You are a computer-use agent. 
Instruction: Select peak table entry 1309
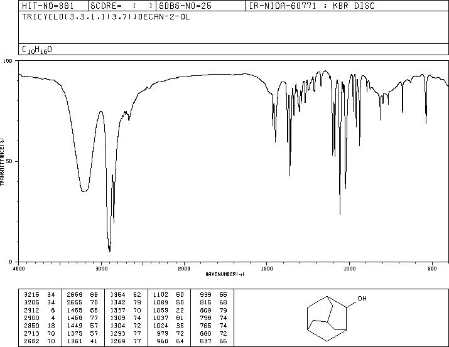tap(117, 318)
